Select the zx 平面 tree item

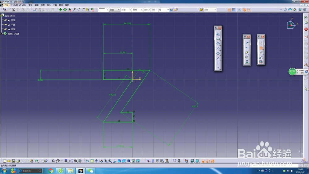coord(11,29)
